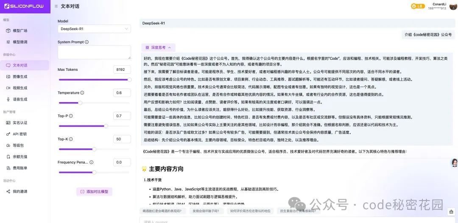Click the prompt input box
Viewport: 458px width, 223px height.
[297, 220]
